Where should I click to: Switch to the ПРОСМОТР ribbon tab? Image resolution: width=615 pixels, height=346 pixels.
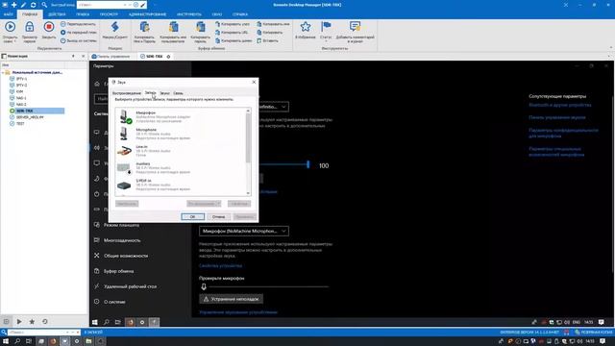[x=109, y=14]
